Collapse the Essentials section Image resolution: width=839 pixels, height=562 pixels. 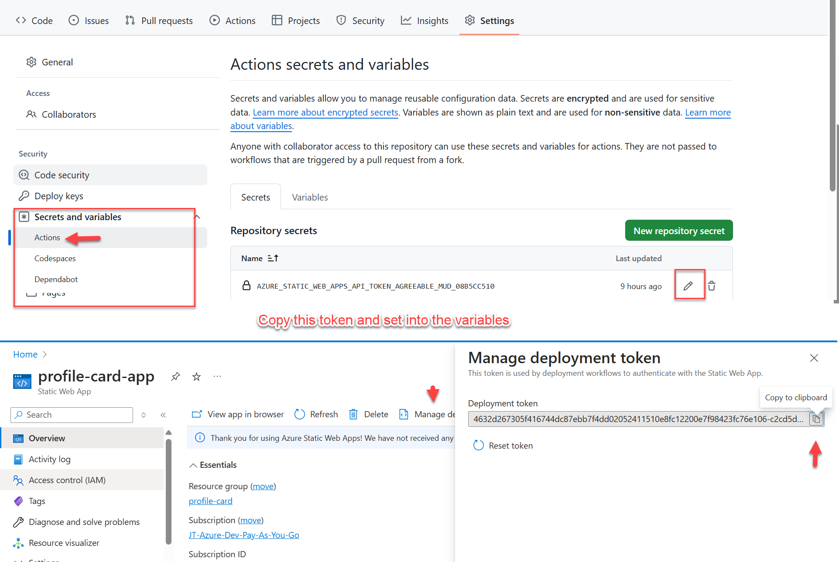click(x=193, y=465)
